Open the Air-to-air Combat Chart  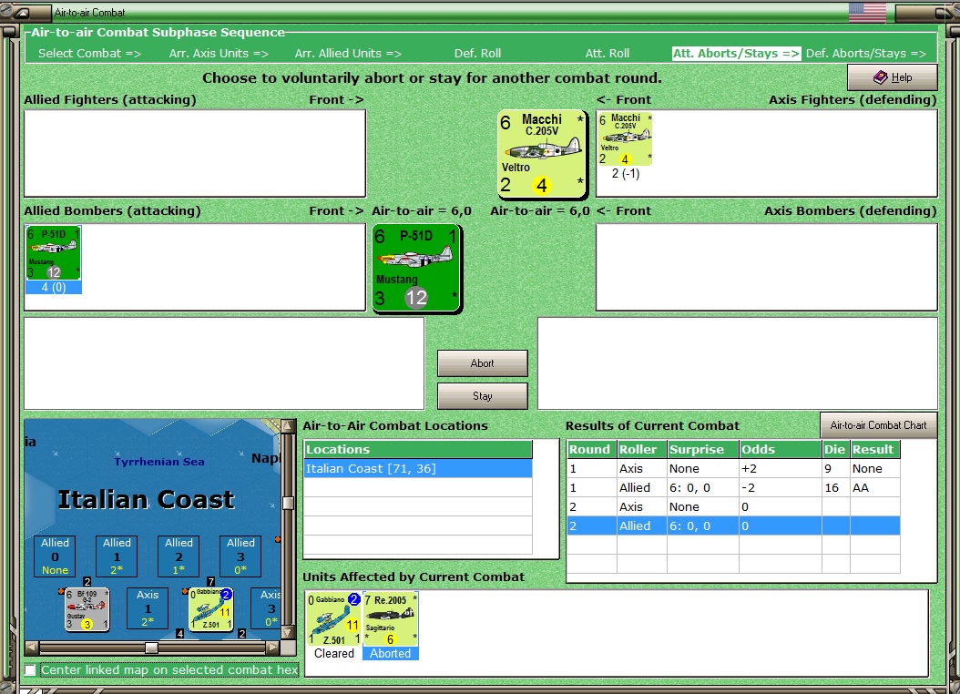pyautogui.click(x=878, y=424)
